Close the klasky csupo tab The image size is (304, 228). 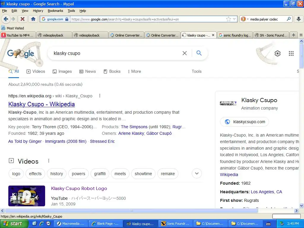pyautogui.click(x=213, y=35)
